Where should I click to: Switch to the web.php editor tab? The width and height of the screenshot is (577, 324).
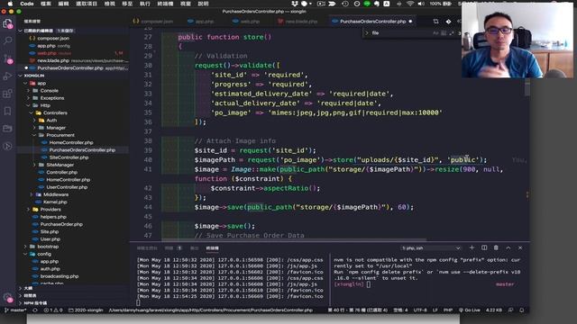246,22
